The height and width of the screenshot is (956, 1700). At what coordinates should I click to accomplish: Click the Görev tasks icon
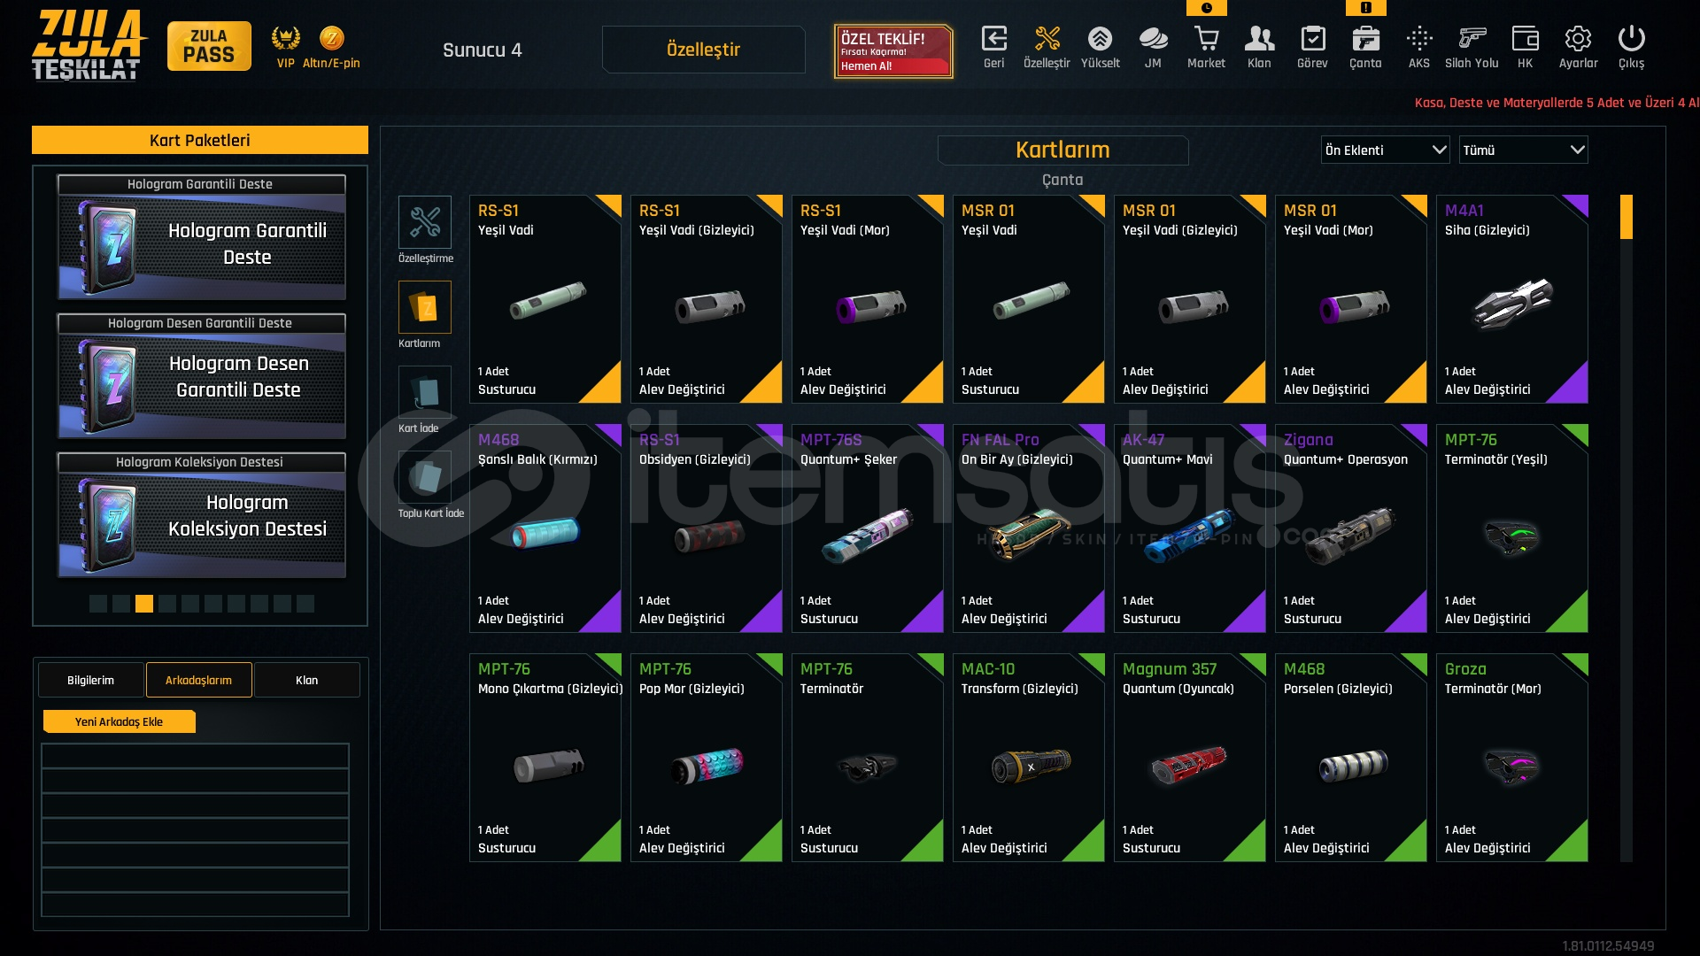(x=1312, y=40)
